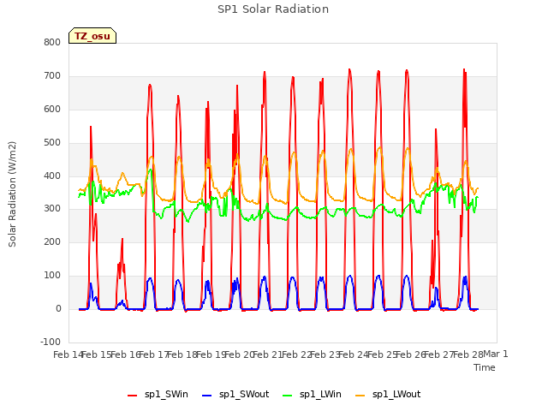Click the small red SWin peak on Feb 15
Viewport: 548px width, 411px height.
point(122,239)
